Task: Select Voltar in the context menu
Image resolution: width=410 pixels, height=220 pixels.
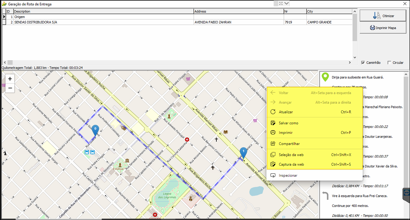Action: click(x=315, y=93)
